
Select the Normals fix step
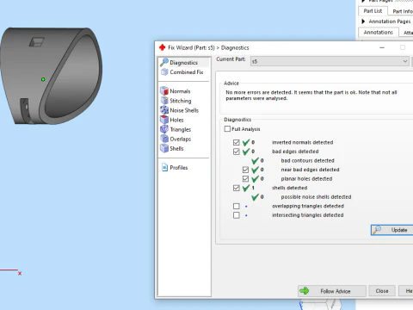tap(180, 91)
